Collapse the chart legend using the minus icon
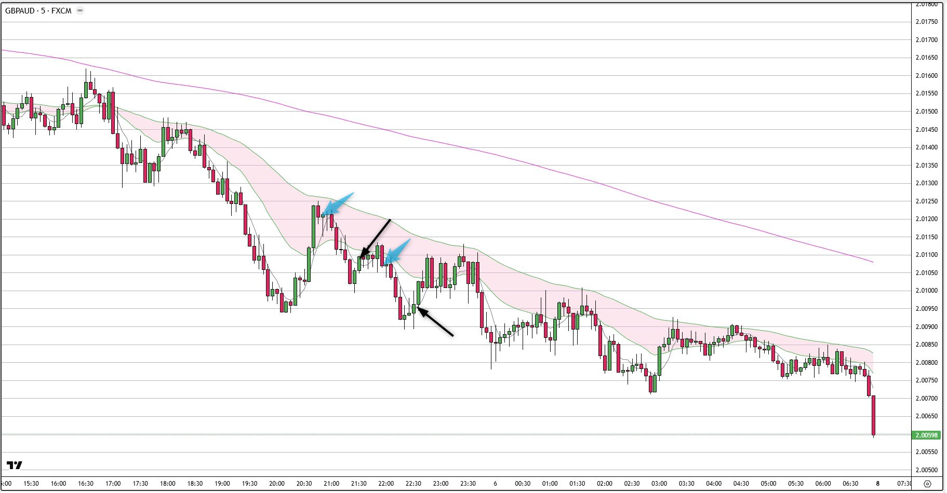This screenshot has height=493, width=947. [79, 9]
